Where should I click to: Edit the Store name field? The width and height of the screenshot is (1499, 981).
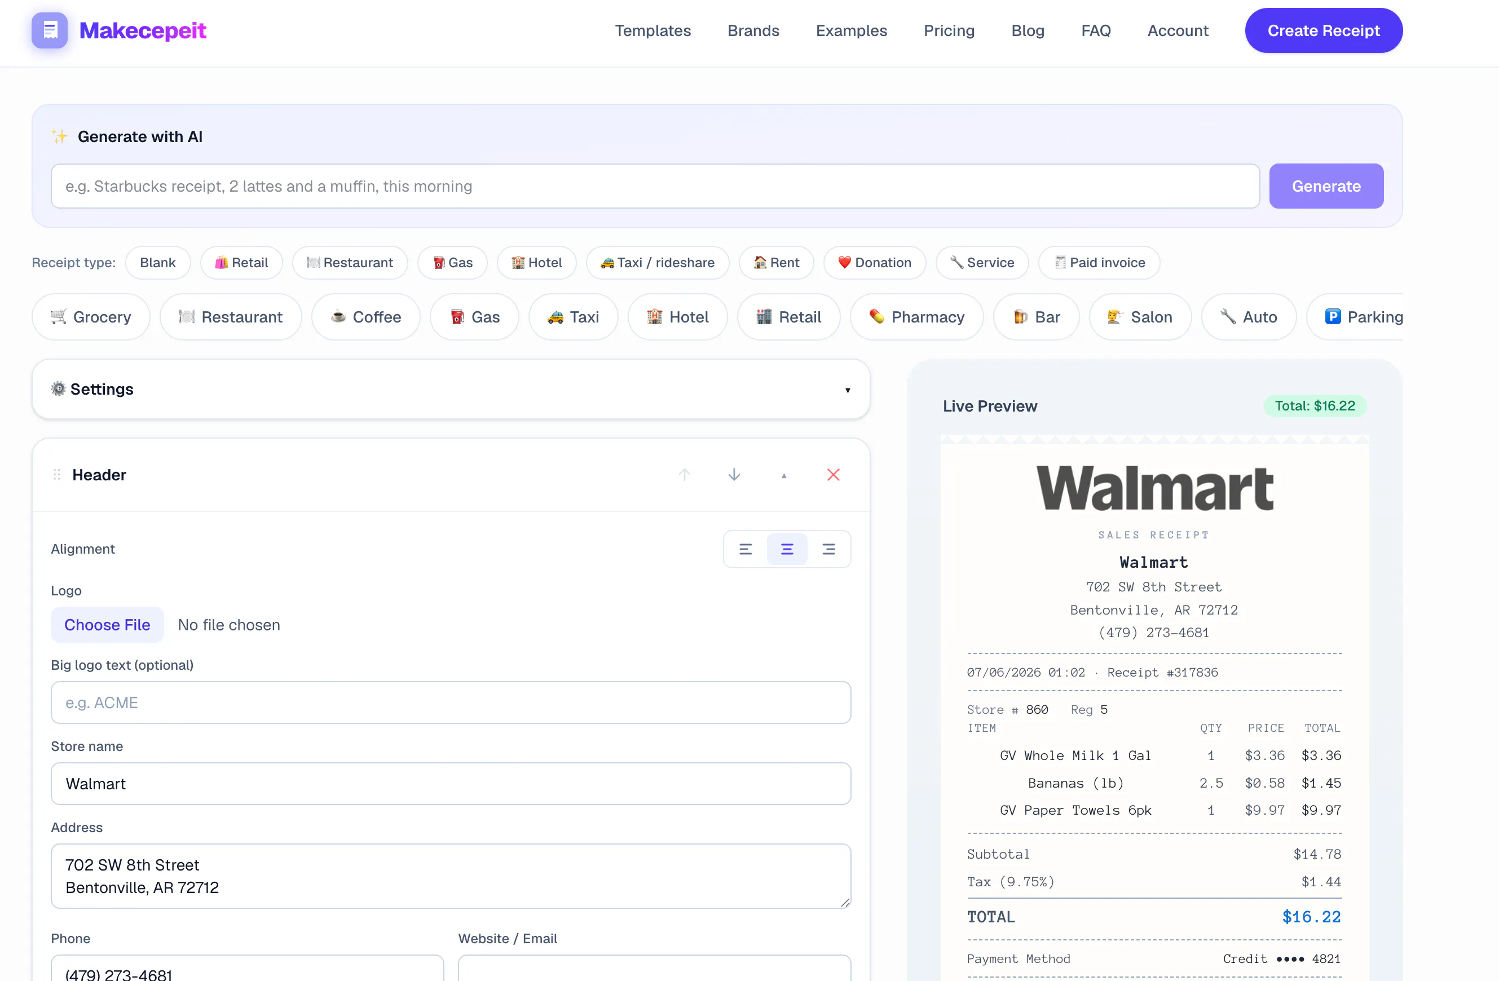click(x=451, y=784)
